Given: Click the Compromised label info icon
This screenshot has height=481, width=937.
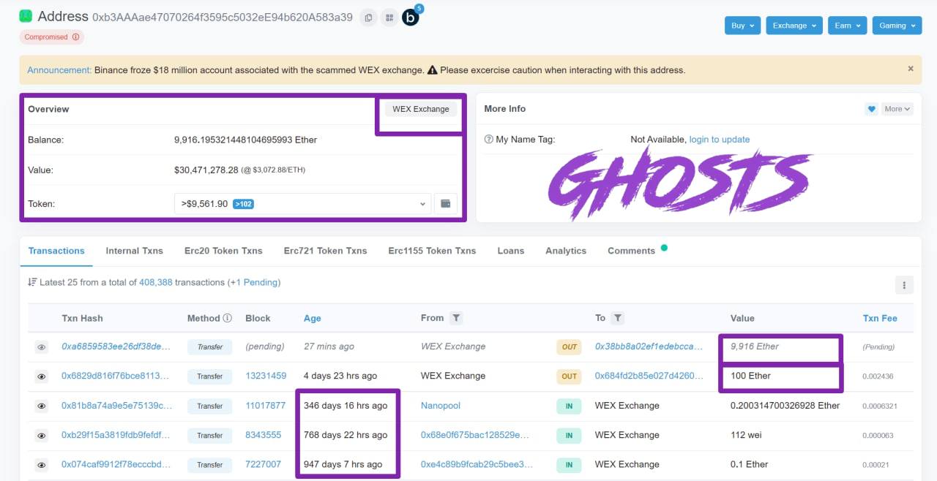Looking at the screenshot, I should click(75, 37).
